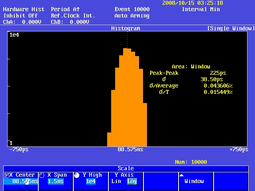Click the Ref.Clock Int. status
Viewport: 255px width, 191px height.
point(73,16)
